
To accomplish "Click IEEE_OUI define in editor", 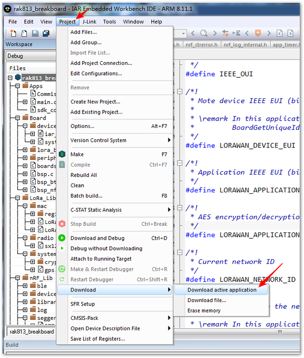I will [236, 74].
